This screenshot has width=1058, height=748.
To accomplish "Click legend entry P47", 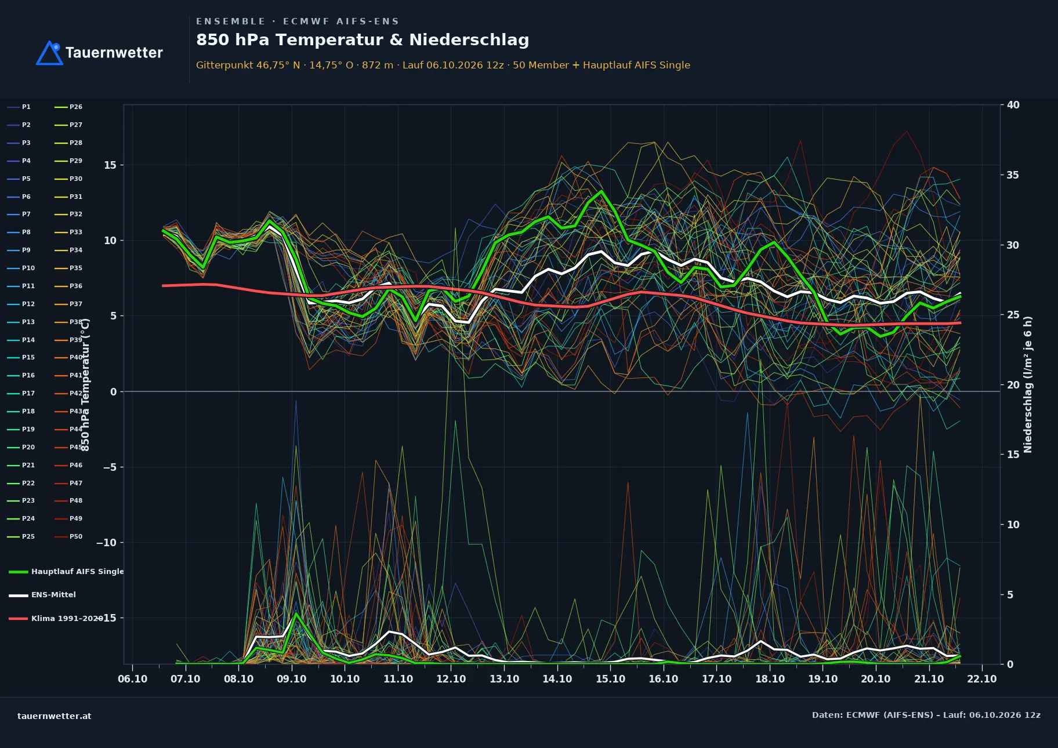I will click(x=68, y=484).
